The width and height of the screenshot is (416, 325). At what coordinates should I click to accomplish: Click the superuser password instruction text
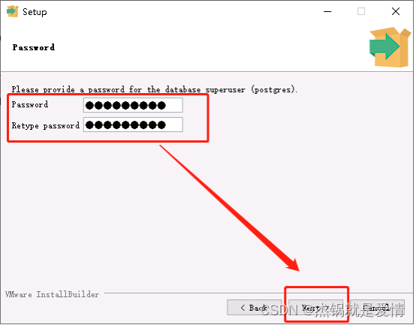[155, 89]
